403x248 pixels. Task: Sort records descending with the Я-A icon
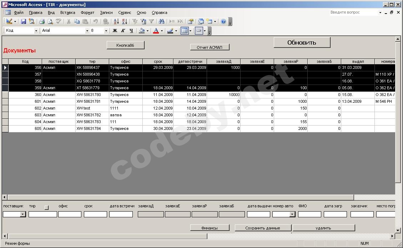124,21
